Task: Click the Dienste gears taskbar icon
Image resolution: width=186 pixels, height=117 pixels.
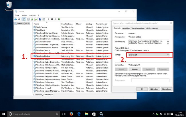Action: (101, 114)
